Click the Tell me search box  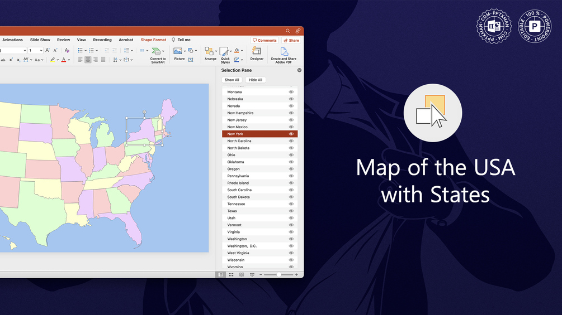181,40
